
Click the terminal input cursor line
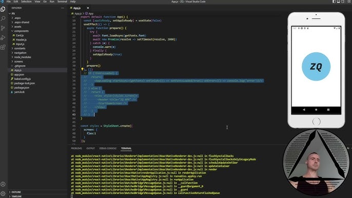click(x=72, y=196)
